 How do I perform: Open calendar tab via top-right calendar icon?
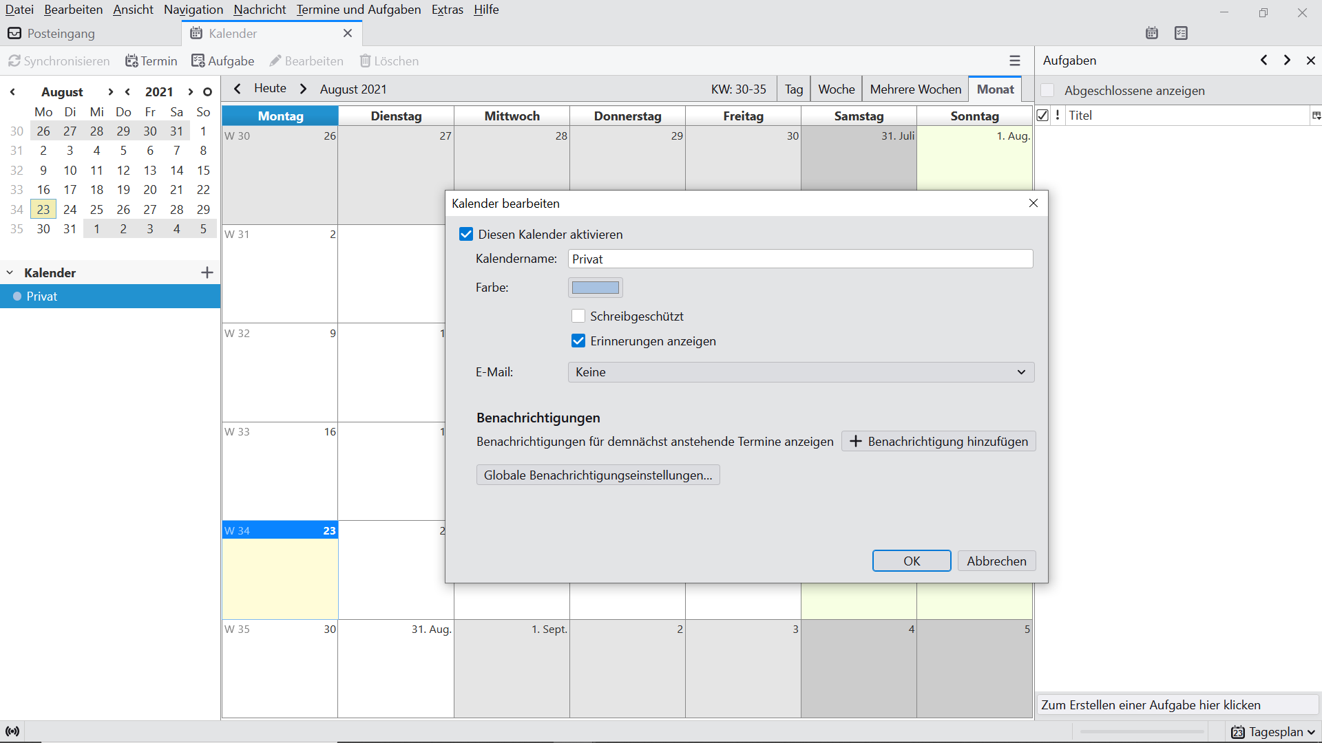1152,33
